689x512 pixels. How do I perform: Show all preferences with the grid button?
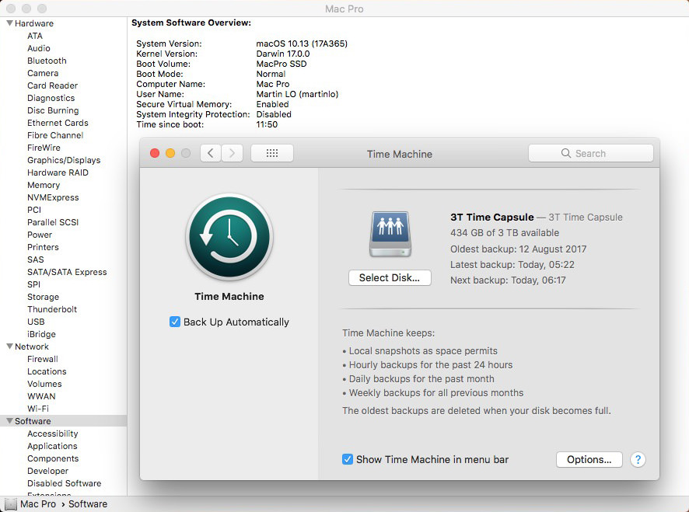coord(272,153)
